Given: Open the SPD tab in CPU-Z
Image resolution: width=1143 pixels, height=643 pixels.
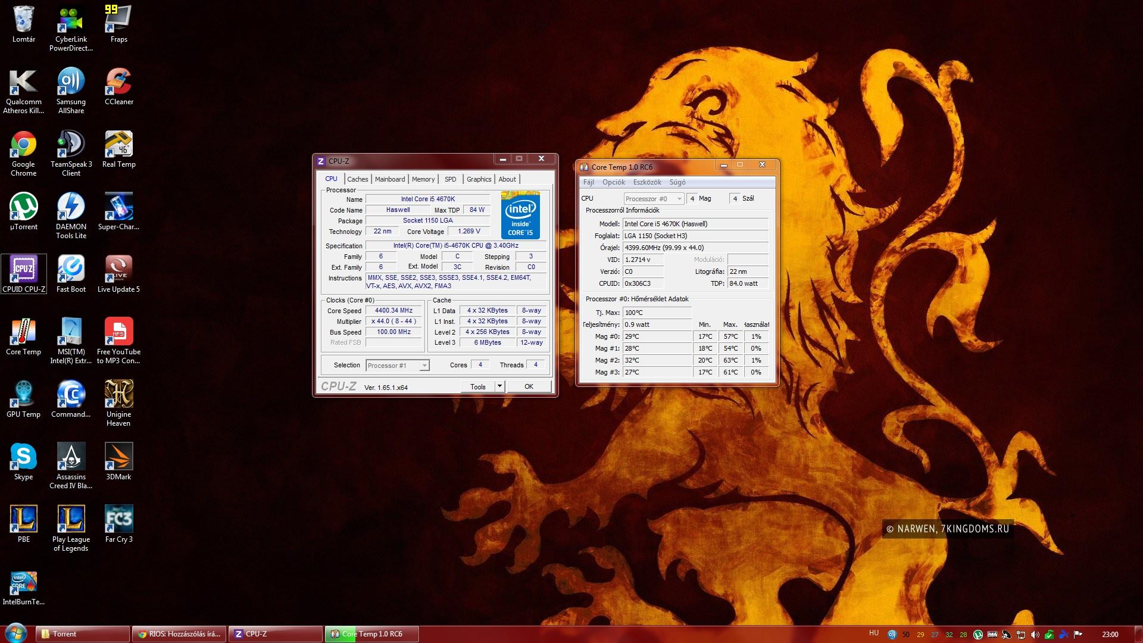Looking at the screenshot, I should (x=451, y=179).
